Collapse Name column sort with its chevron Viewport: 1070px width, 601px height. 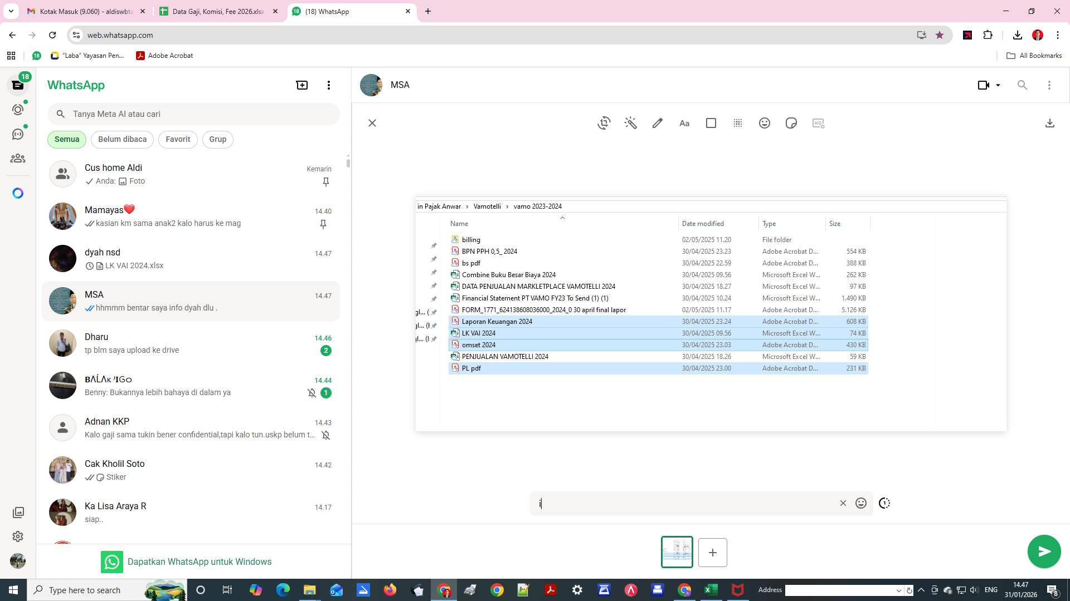562,218
